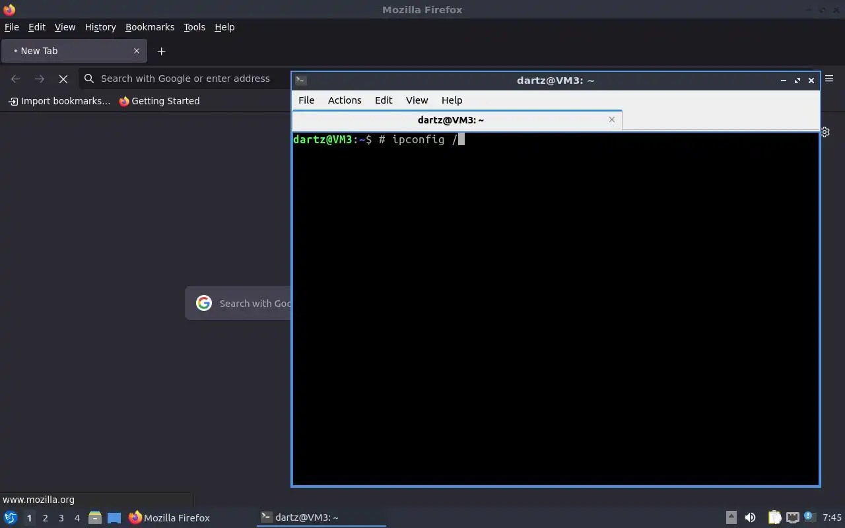Click the taskbar clock 7:45
The image size is (845, 528).
[832, 517]
